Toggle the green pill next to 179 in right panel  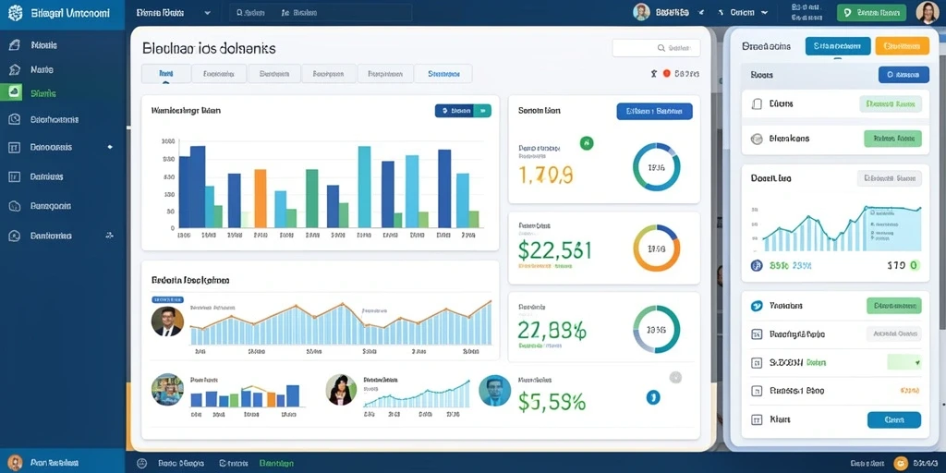click(x=914, y=265)
